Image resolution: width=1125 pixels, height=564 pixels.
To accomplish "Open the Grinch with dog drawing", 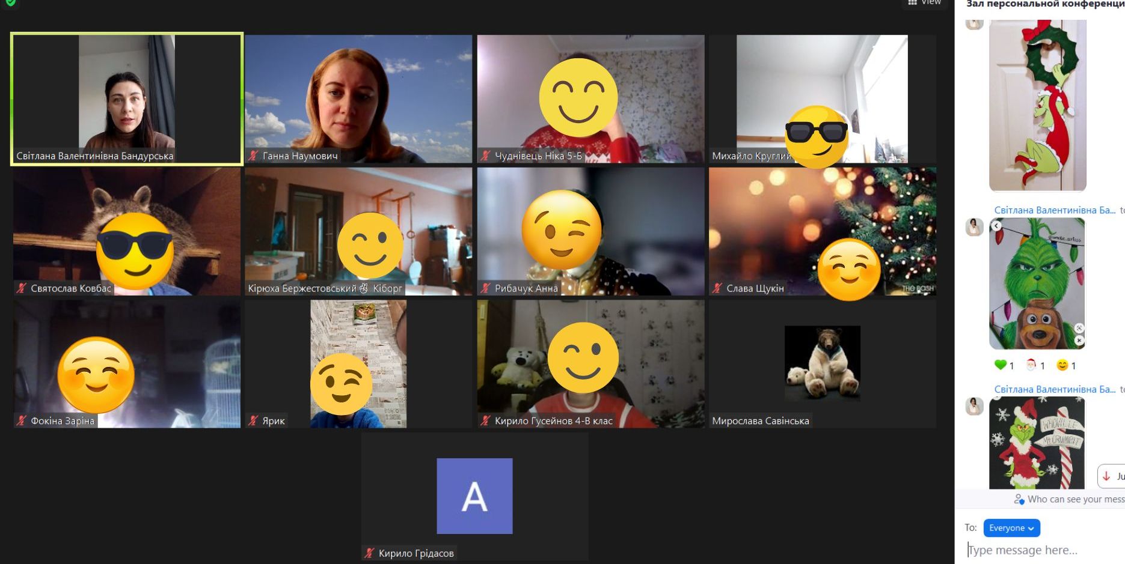I will [1037, 284].
